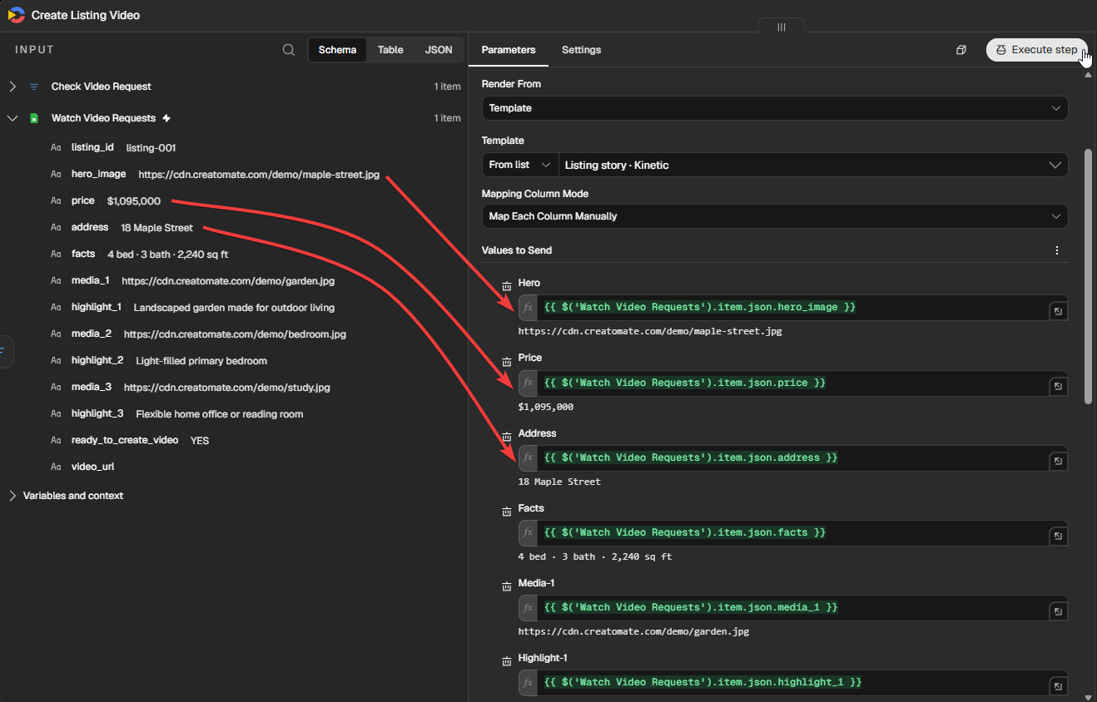Open the Render From dropdown
The width and height of the screenshot is (1097, 702).
(x=775, y=108)
